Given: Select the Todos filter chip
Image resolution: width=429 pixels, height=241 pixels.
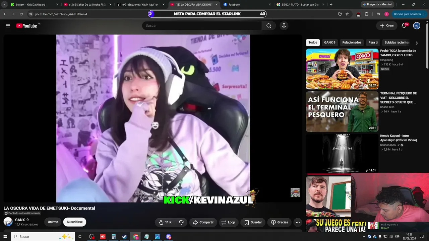Looking at the screenshot, I should (x=313, y=43).
